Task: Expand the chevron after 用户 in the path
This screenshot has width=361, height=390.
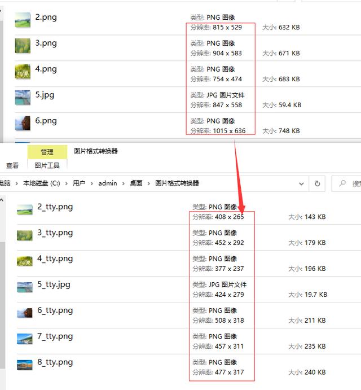Action: 91,183
